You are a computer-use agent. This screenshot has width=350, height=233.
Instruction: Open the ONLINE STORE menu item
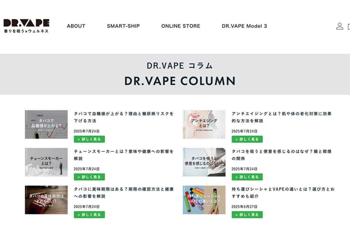click(180, 26)
